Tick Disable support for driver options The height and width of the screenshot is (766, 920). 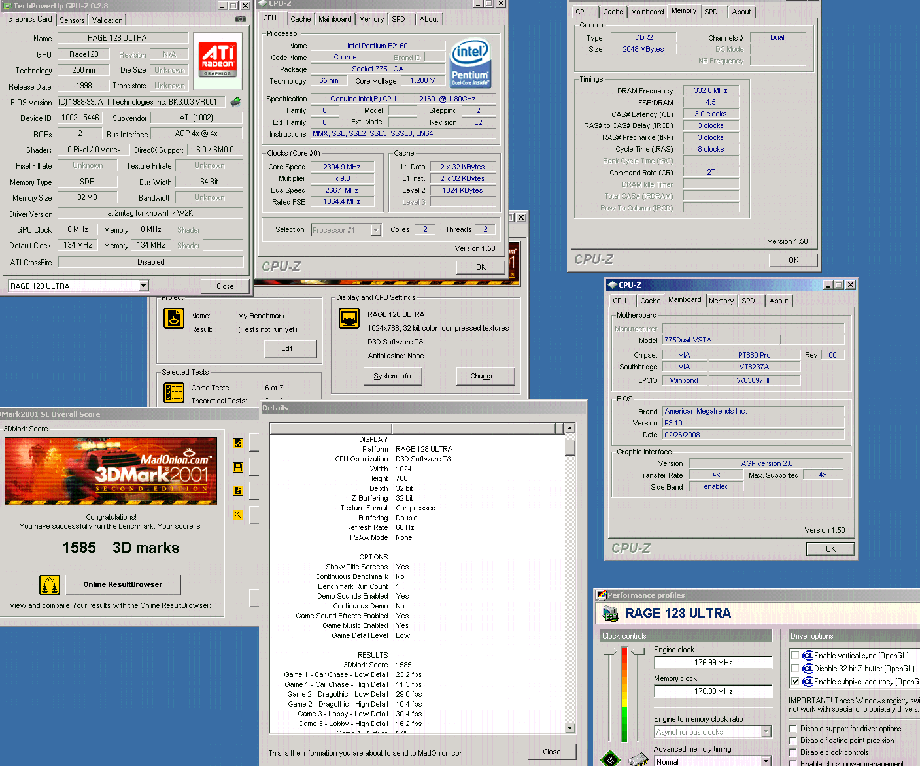(x=793, y=729)
